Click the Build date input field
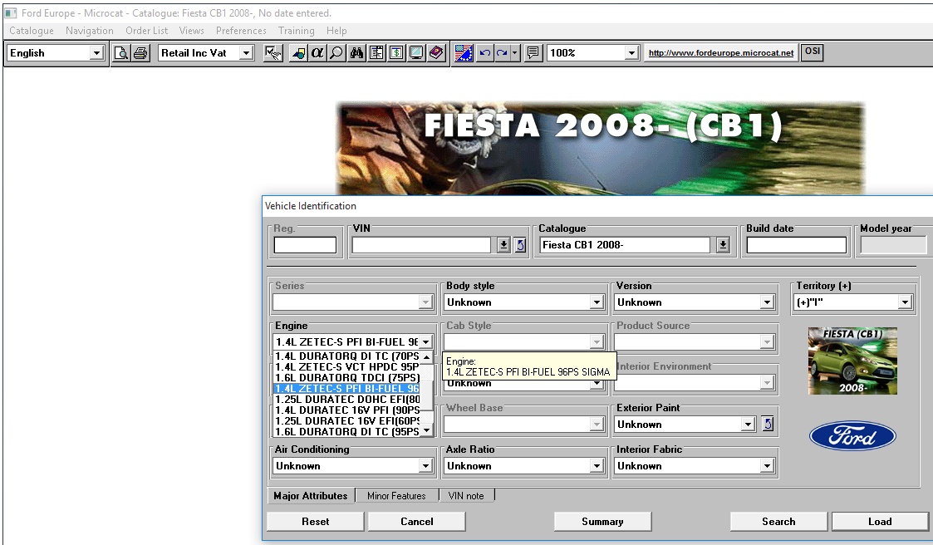Viewport: 933px width, 545px height. pos(796,245)
